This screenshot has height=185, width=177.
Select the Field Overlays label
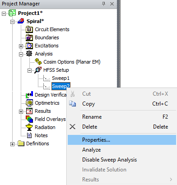[x=50, y=119]
